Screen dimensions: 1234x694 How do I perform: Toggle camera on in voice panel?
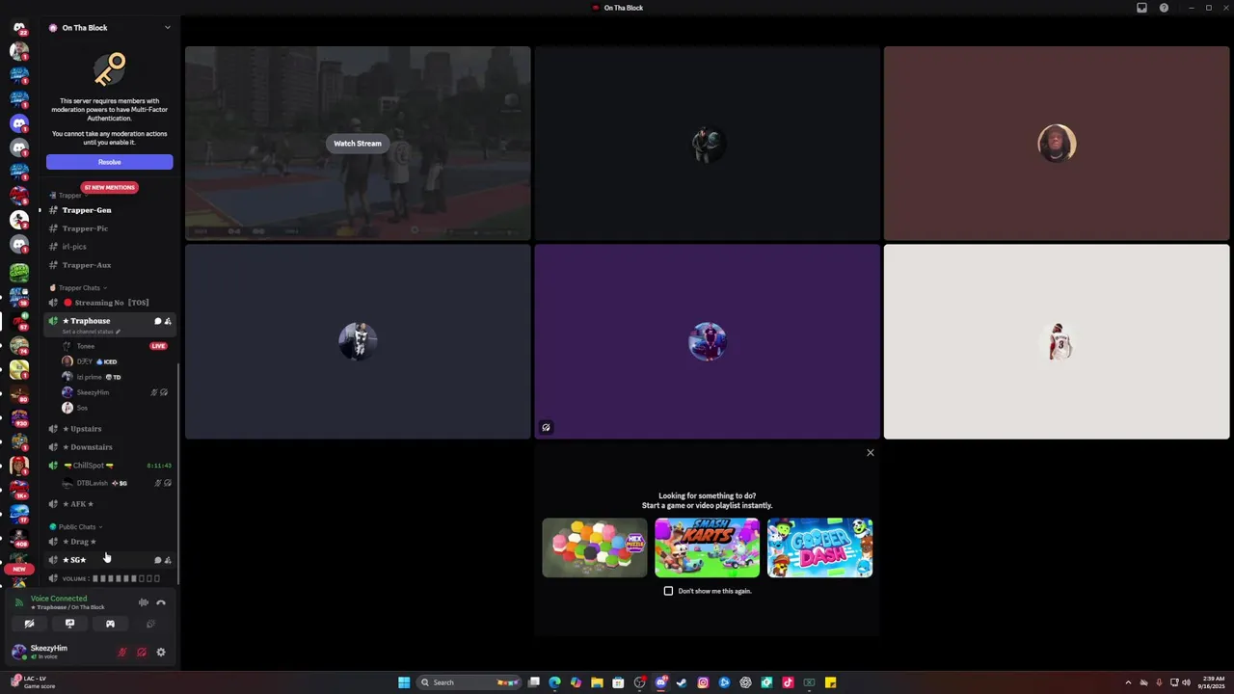[29, 624]
